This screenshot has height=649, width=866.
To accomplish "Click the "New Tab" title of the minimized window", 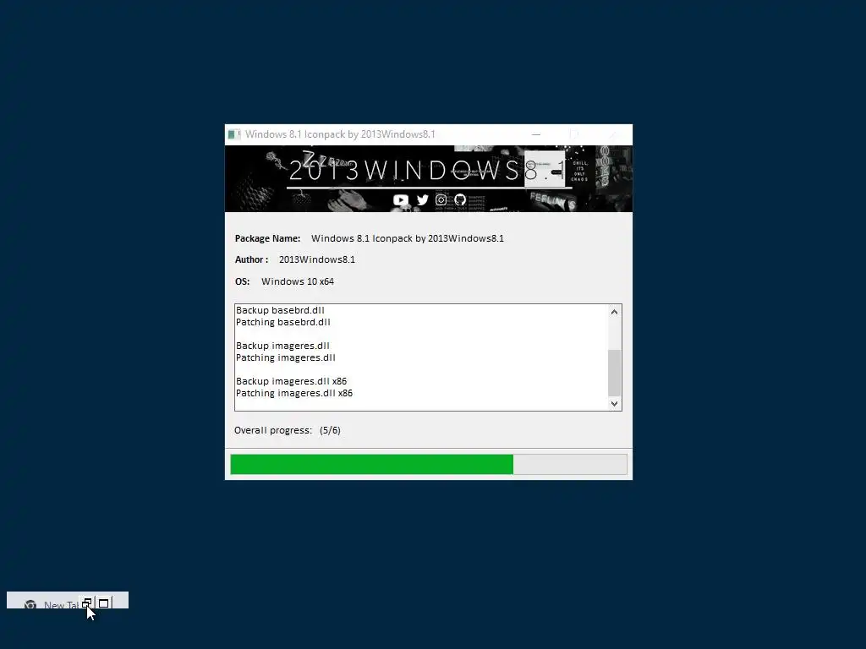I will (x=61, y=605).
